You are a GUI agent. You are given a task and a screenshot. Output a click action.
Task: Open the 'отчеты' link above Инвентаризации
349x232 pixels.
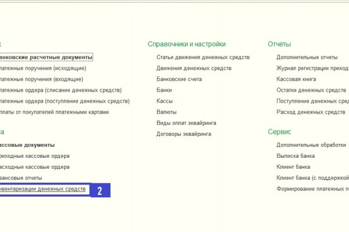point(21,178)
